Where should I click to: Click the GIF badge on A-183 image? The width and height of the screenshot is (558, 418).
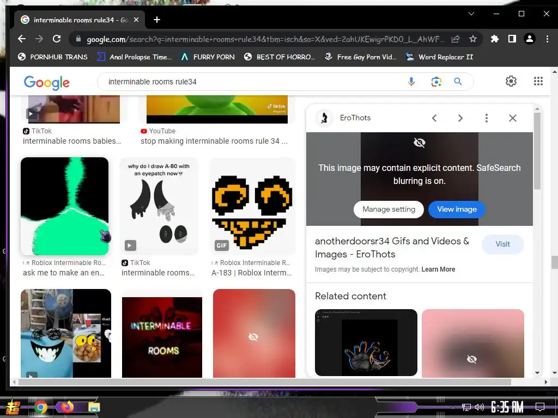click(x=221, y=245)
